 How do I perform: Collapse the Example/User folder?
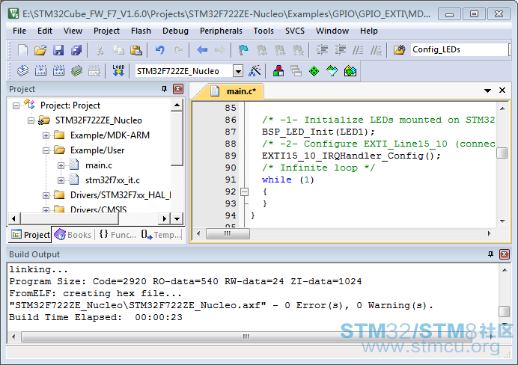click(46, 151)
